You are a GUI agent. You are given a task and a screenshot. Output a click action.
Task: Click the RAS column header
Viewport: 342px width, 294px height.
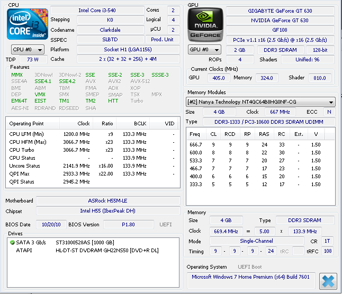(x=264, y=134)
